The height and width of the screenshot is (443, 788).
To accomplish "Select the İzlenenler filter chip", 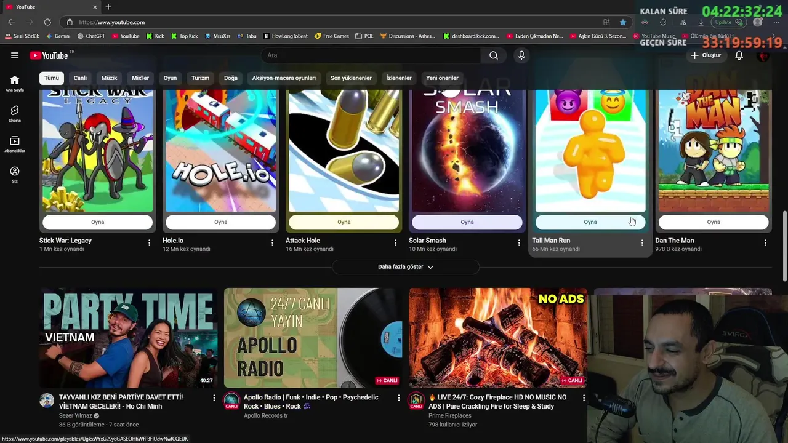I will click(399, 78).
